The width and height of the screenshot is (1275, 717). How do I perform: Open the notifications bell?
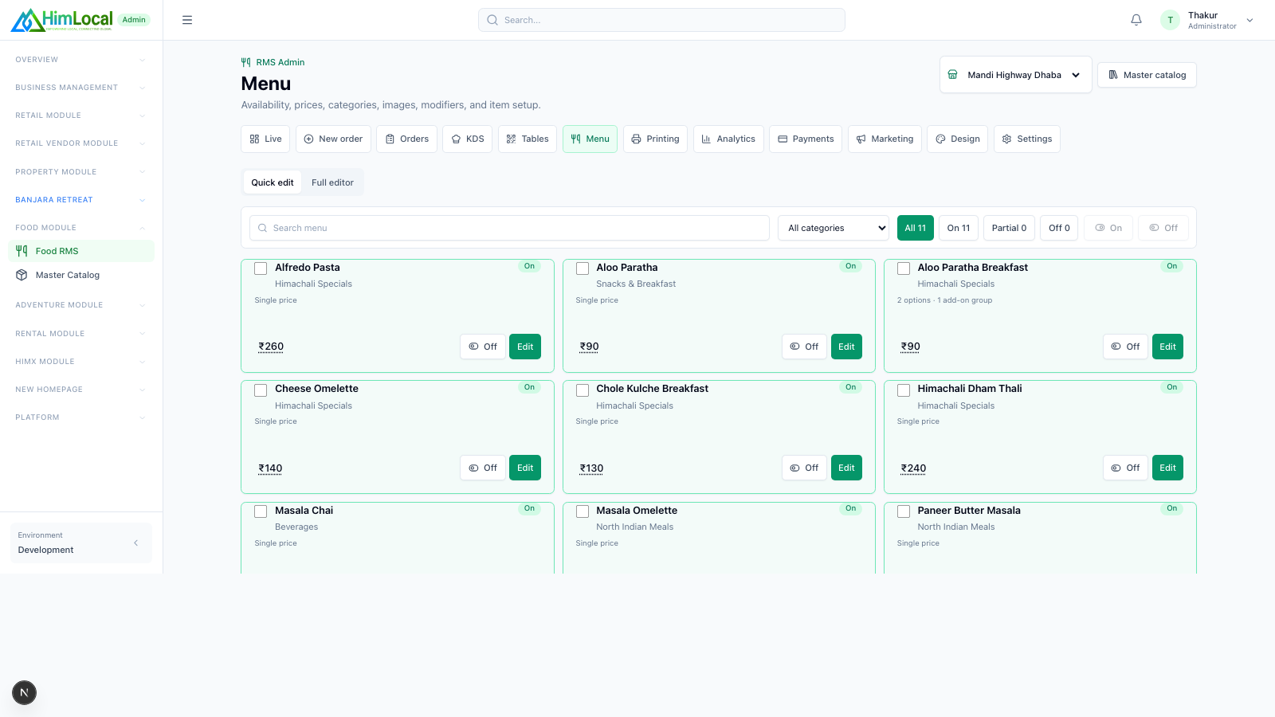click(1136, 20)
